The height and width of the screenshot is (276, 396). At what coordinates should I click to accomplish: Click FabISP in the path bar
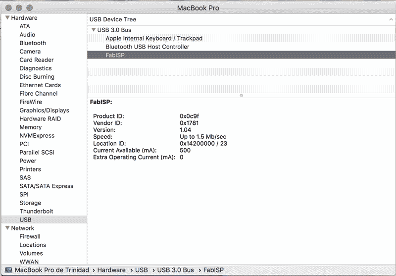213,270
